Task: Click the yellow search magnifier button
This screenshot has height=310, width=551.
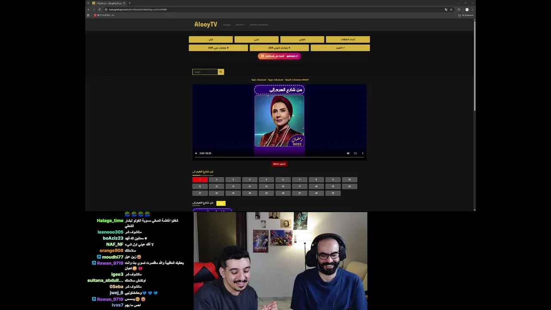Action: 221,72
